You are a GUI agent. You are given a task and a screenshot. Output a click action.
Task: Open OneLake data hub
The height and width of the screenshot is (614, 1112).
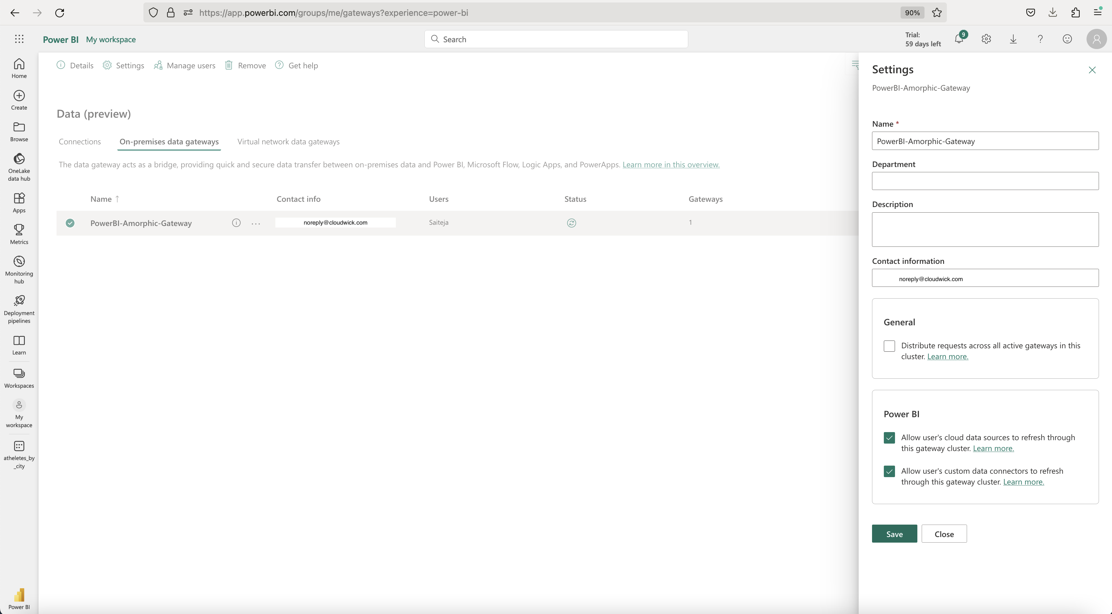tap(19, 167)
